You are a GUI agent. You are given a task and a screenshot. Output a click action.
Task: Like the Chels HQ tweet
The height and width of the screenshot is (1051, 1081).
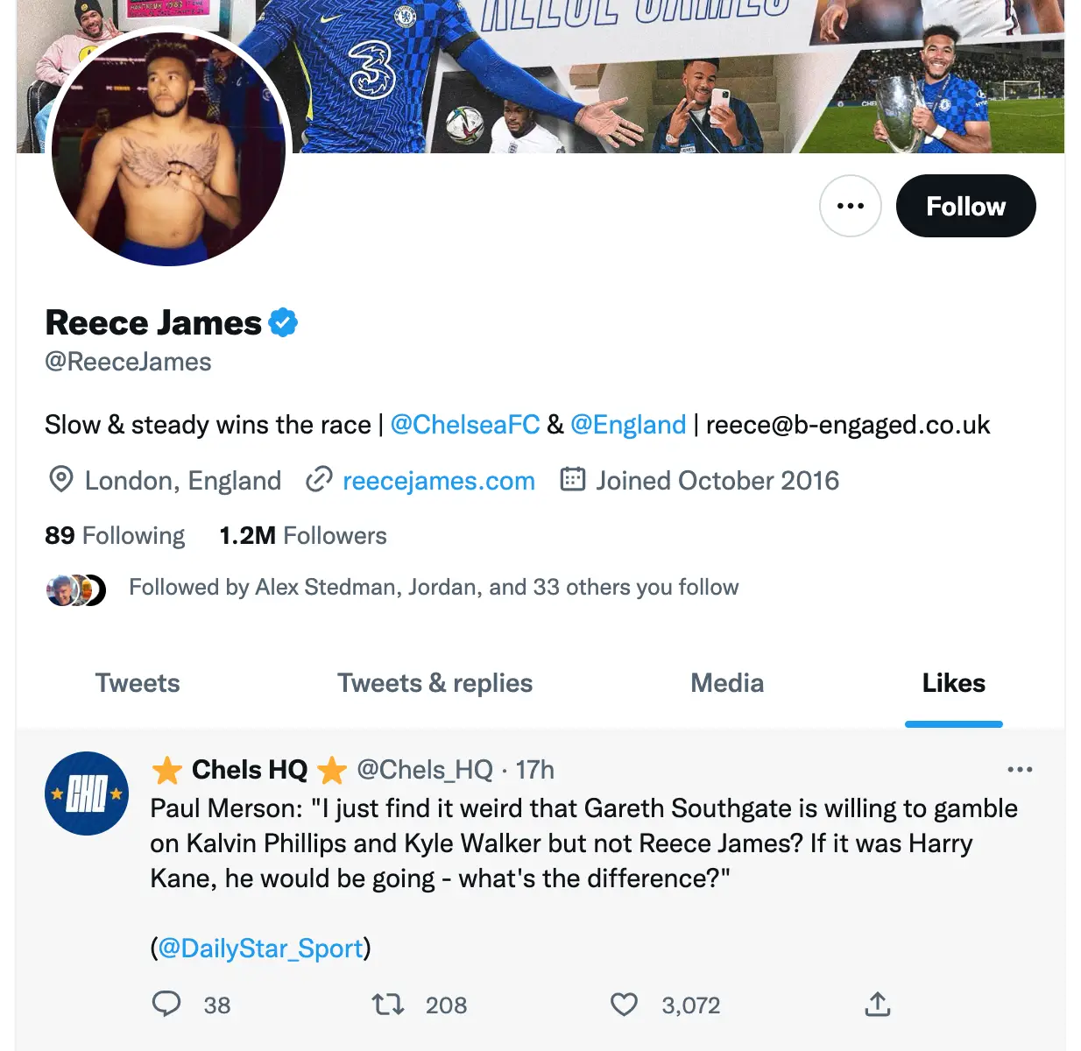pyautogui.click(x=624, y=1005)
